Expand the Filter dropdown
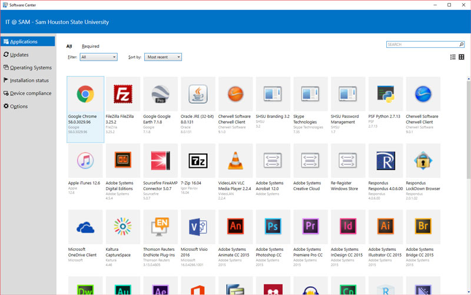The image size is (471, 295). pos(98,57)
